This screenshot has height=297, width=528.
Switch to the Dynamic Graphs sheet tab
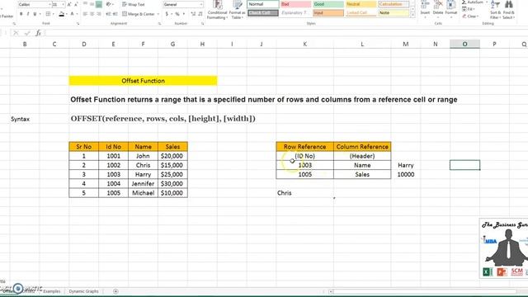[83, 291]
